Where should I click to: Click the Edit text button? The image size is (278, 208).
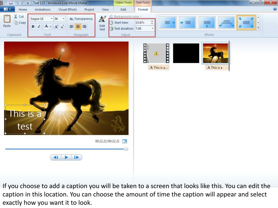(x=102, y=23)
